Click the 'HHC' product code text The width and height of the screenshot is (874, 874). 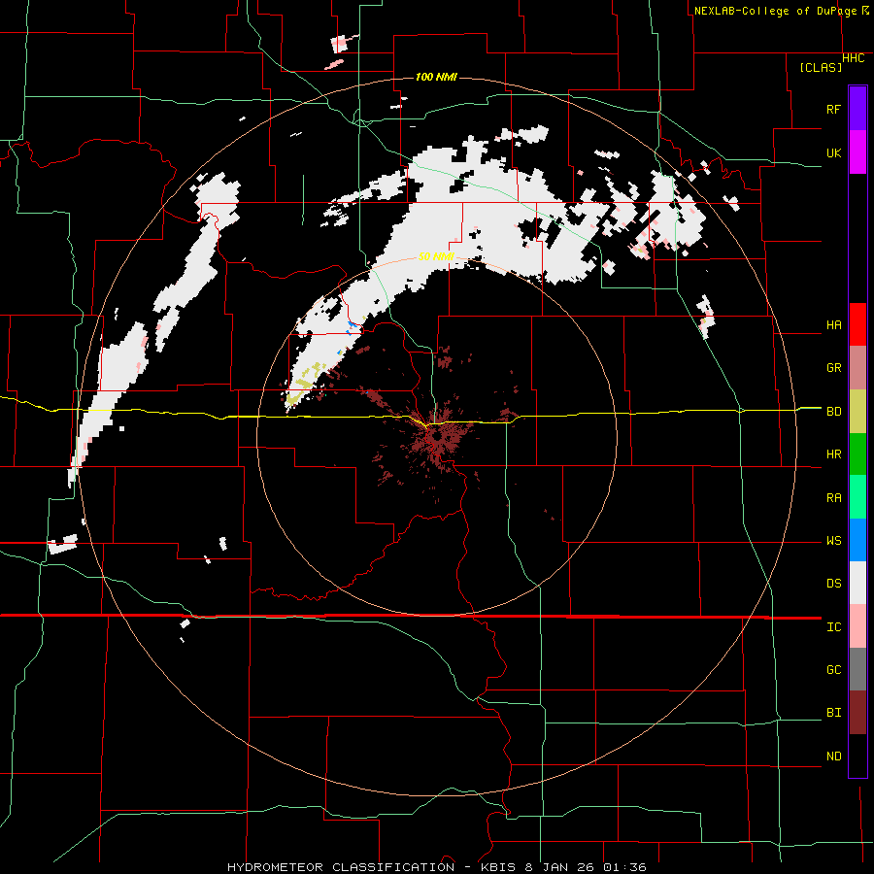pyautogui.click(x=854, y=58)
